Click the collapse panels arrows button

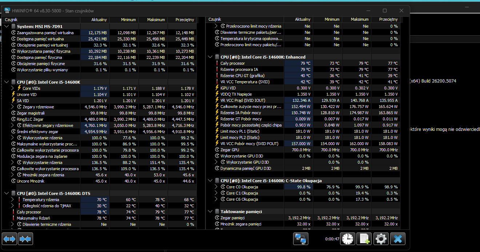point(25,239)
